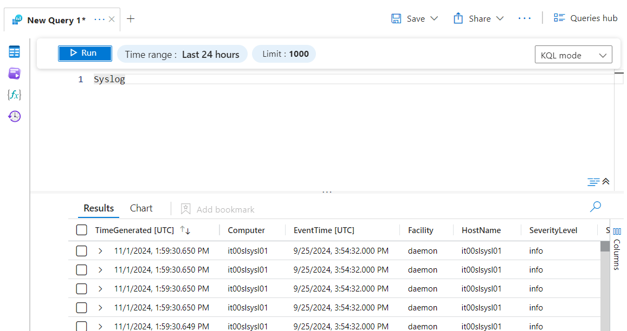Click the search results magnifier icon
This screenshot has height=331, width=627.
tap(596, 207)
